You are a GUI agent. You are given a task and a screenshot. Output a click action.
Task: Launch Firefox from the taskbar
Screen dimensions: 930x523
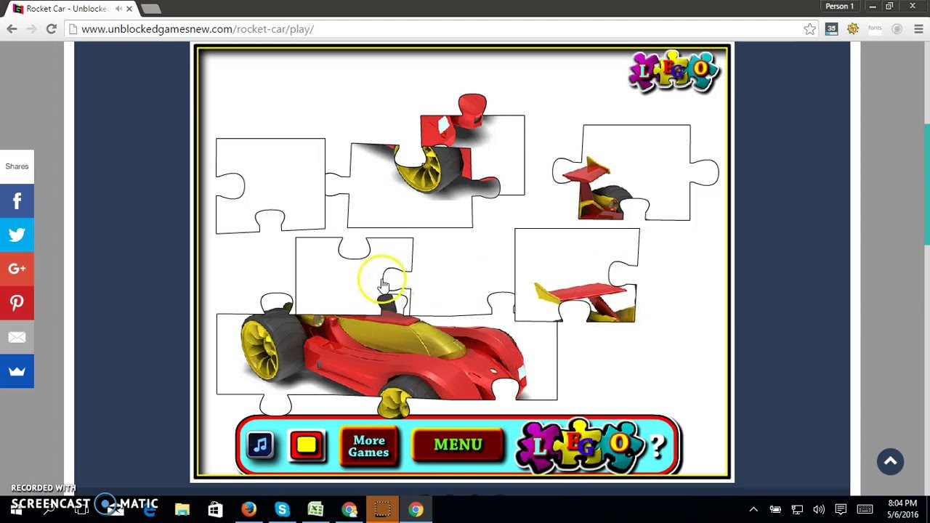(248, 510)
